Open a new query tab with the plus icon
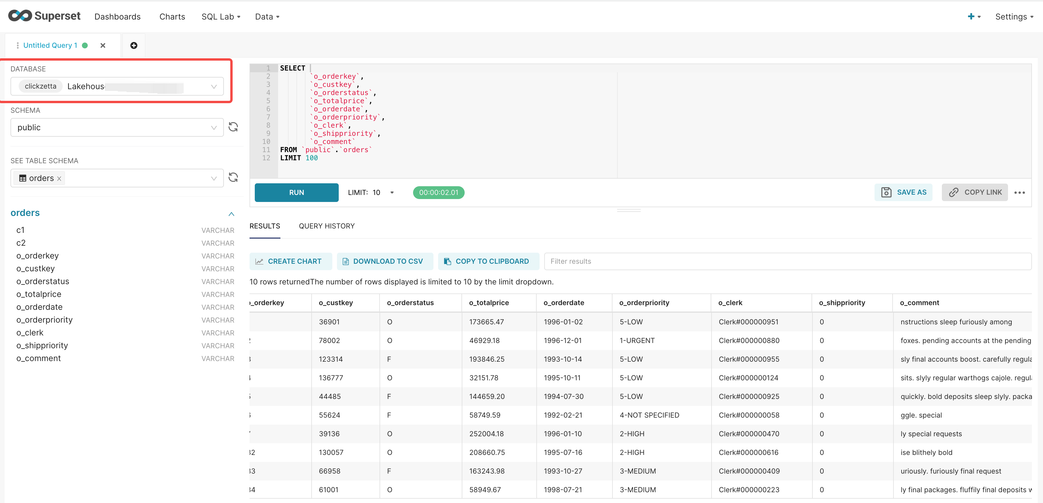Viewport: 1043px width, 503px height. point(134,45)
